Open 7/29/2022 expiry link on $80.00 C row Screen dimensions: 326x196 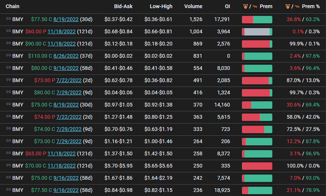tap(69, 92)
